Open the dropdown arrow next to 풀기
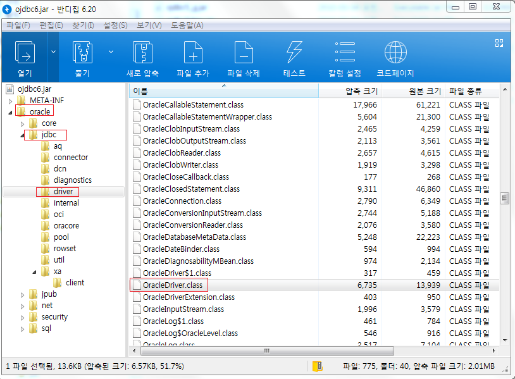This screenshot has width=515, height=379. (x=111, y=52)
